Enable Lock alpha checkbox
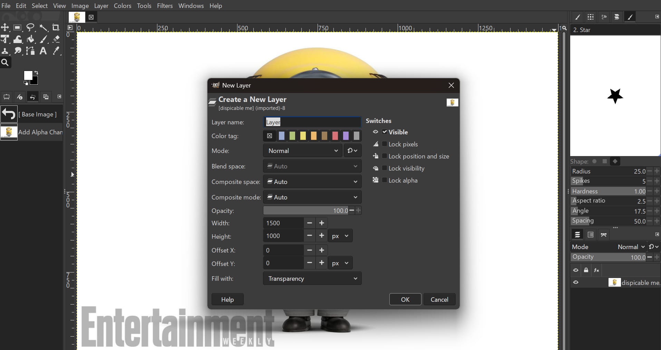This screenshot has height=350, width=661. coord(385,180)
